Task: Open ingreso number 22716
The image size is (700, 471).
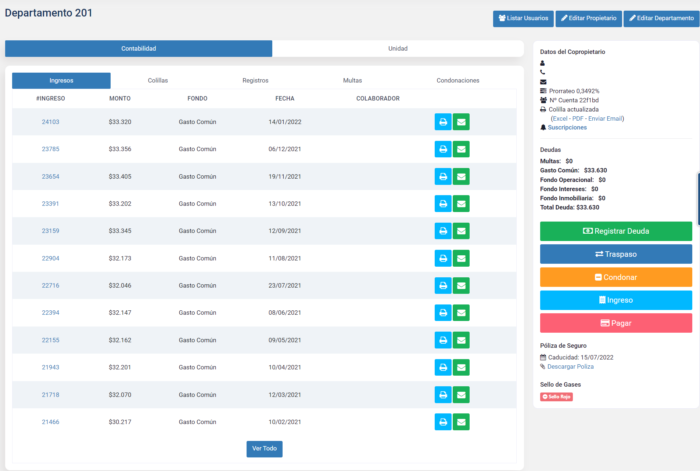Action: (x=50, y=285)
